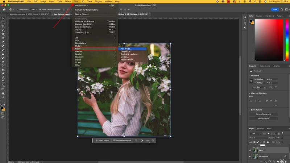Collapse the Quick Actions section
This screenshot has width=290, height=163.
[x=250, y=110]
